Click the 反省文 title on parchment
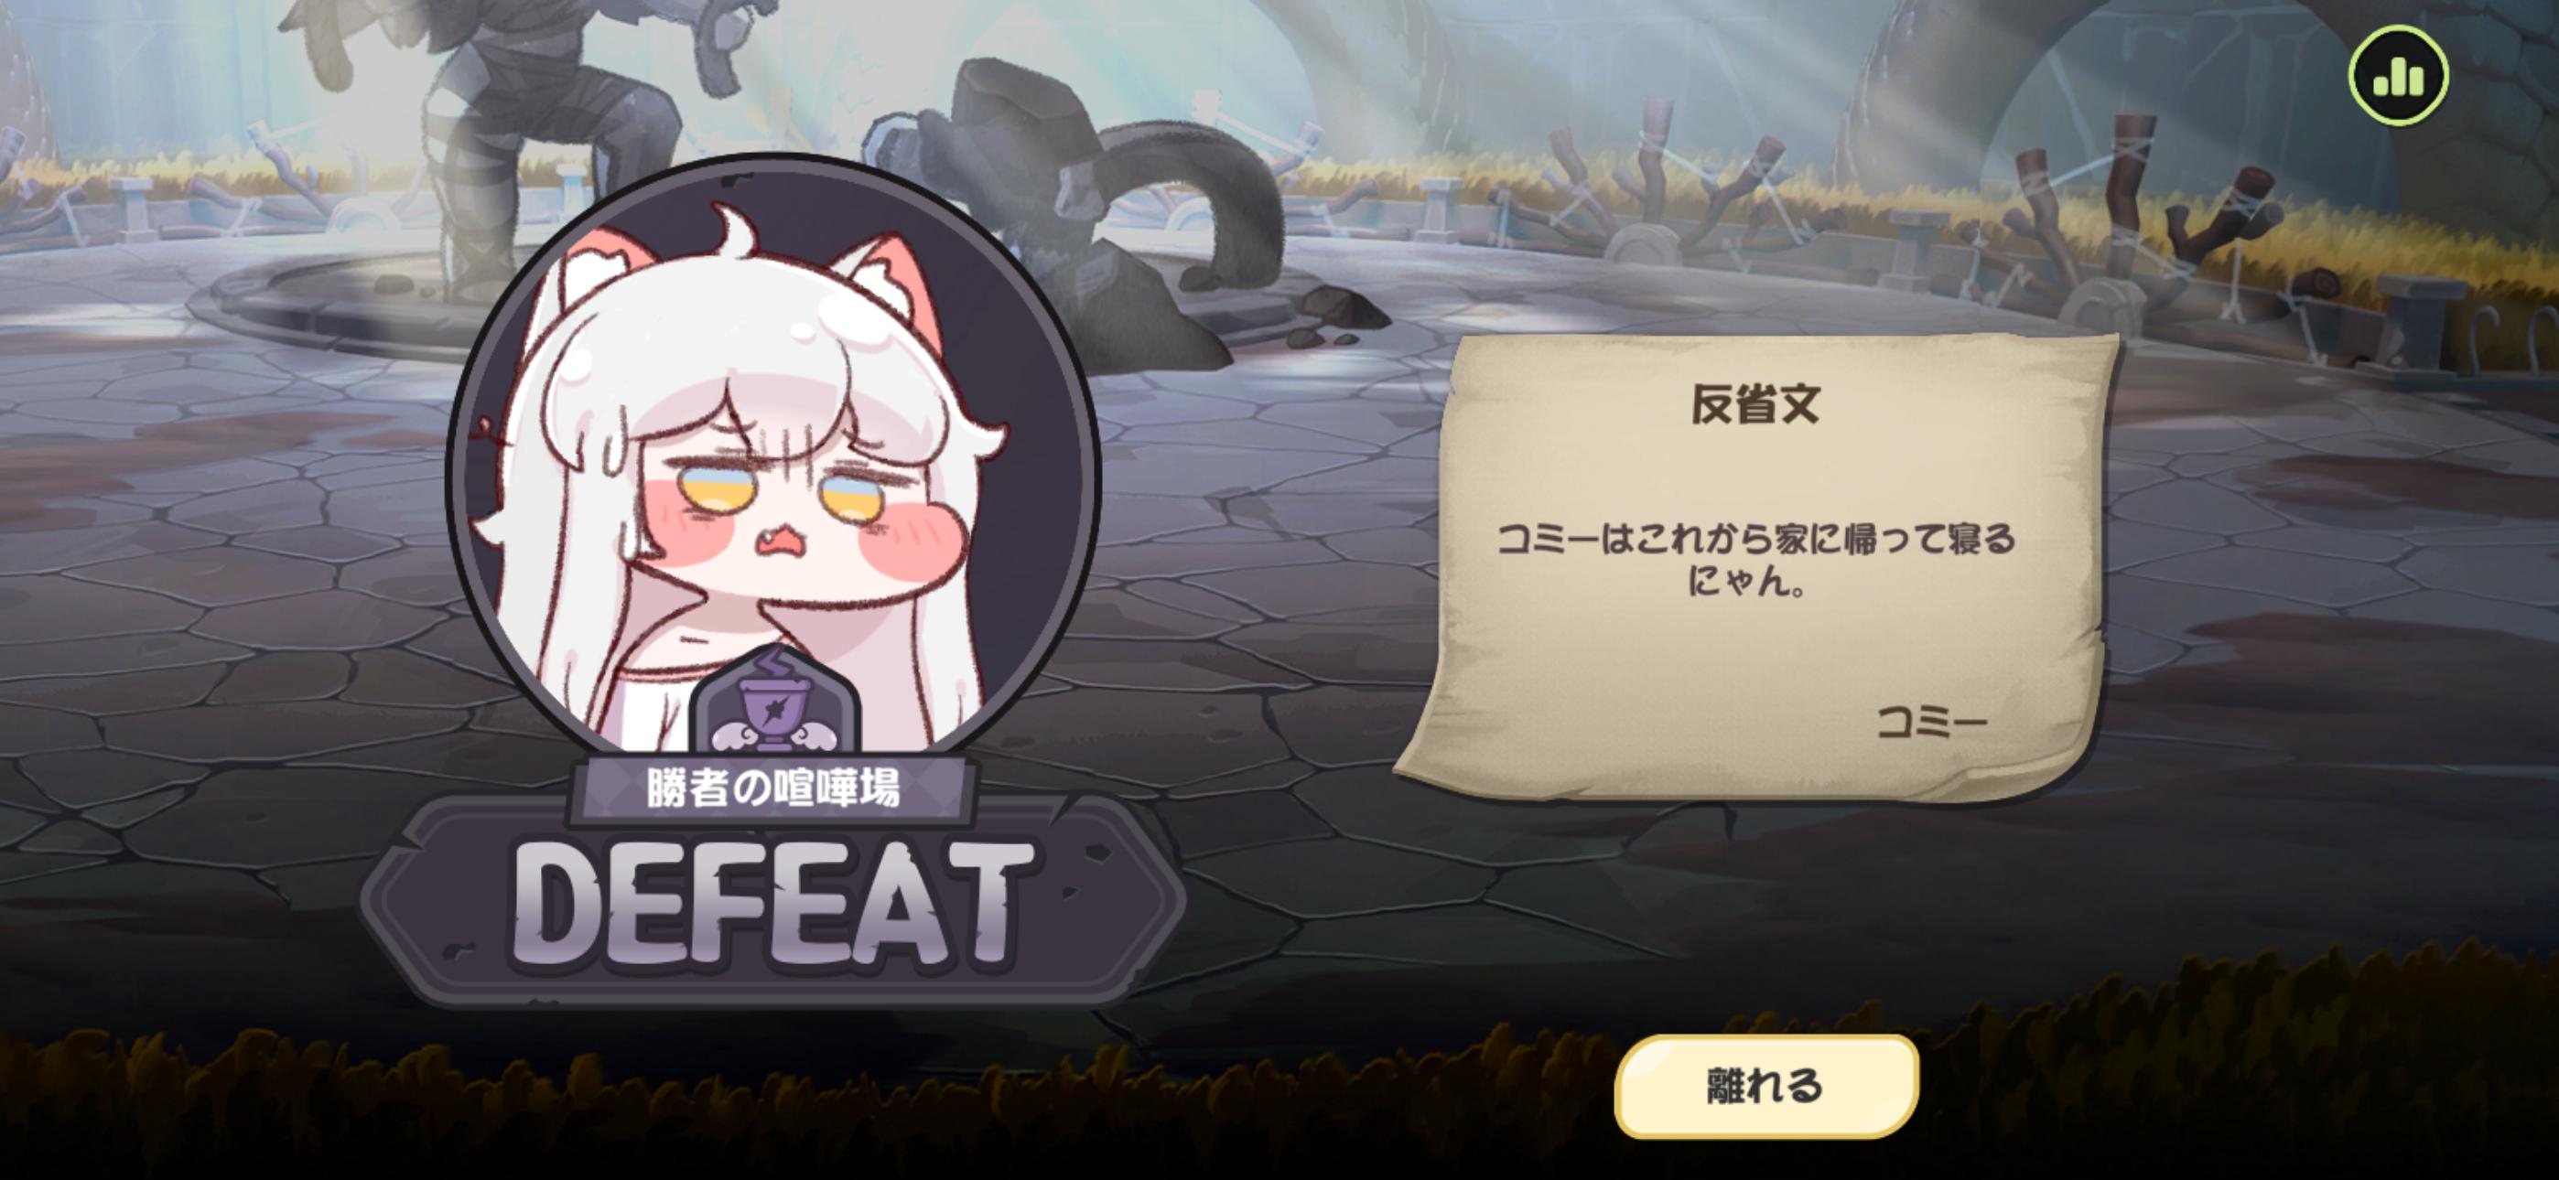Screen dimensions: 2559x1180 [1755, 404]
